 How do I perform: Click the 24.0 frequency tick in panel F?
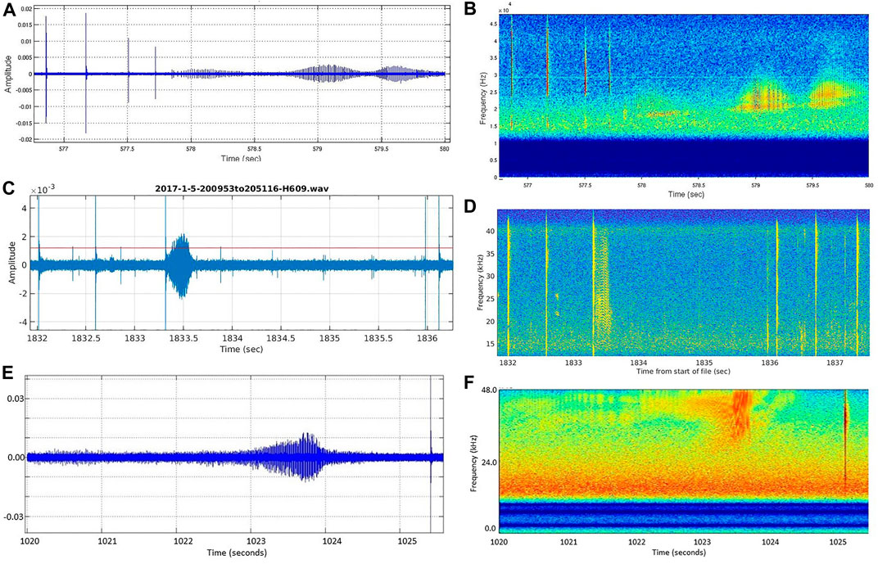(488, 462)
